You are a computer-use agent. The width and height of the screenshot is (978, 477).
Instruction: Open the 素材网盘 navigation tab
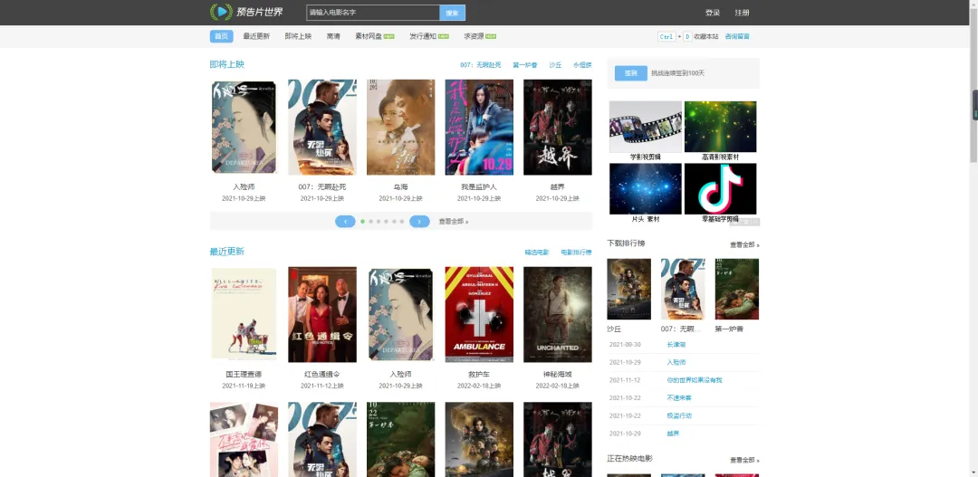pos(372,36)
